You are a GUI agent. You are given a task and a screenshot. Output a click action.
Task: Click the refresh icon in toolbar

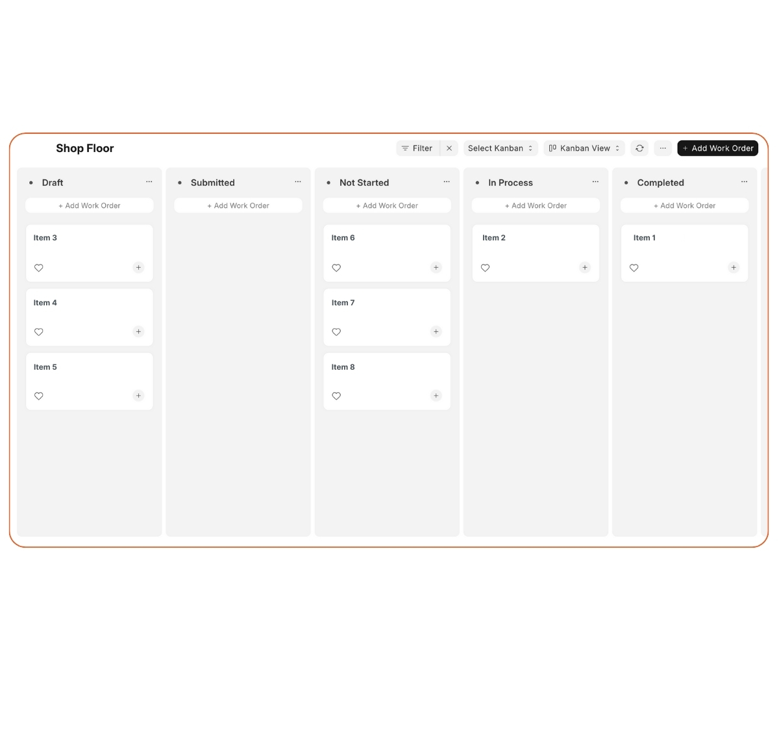[x=639, y=148]
